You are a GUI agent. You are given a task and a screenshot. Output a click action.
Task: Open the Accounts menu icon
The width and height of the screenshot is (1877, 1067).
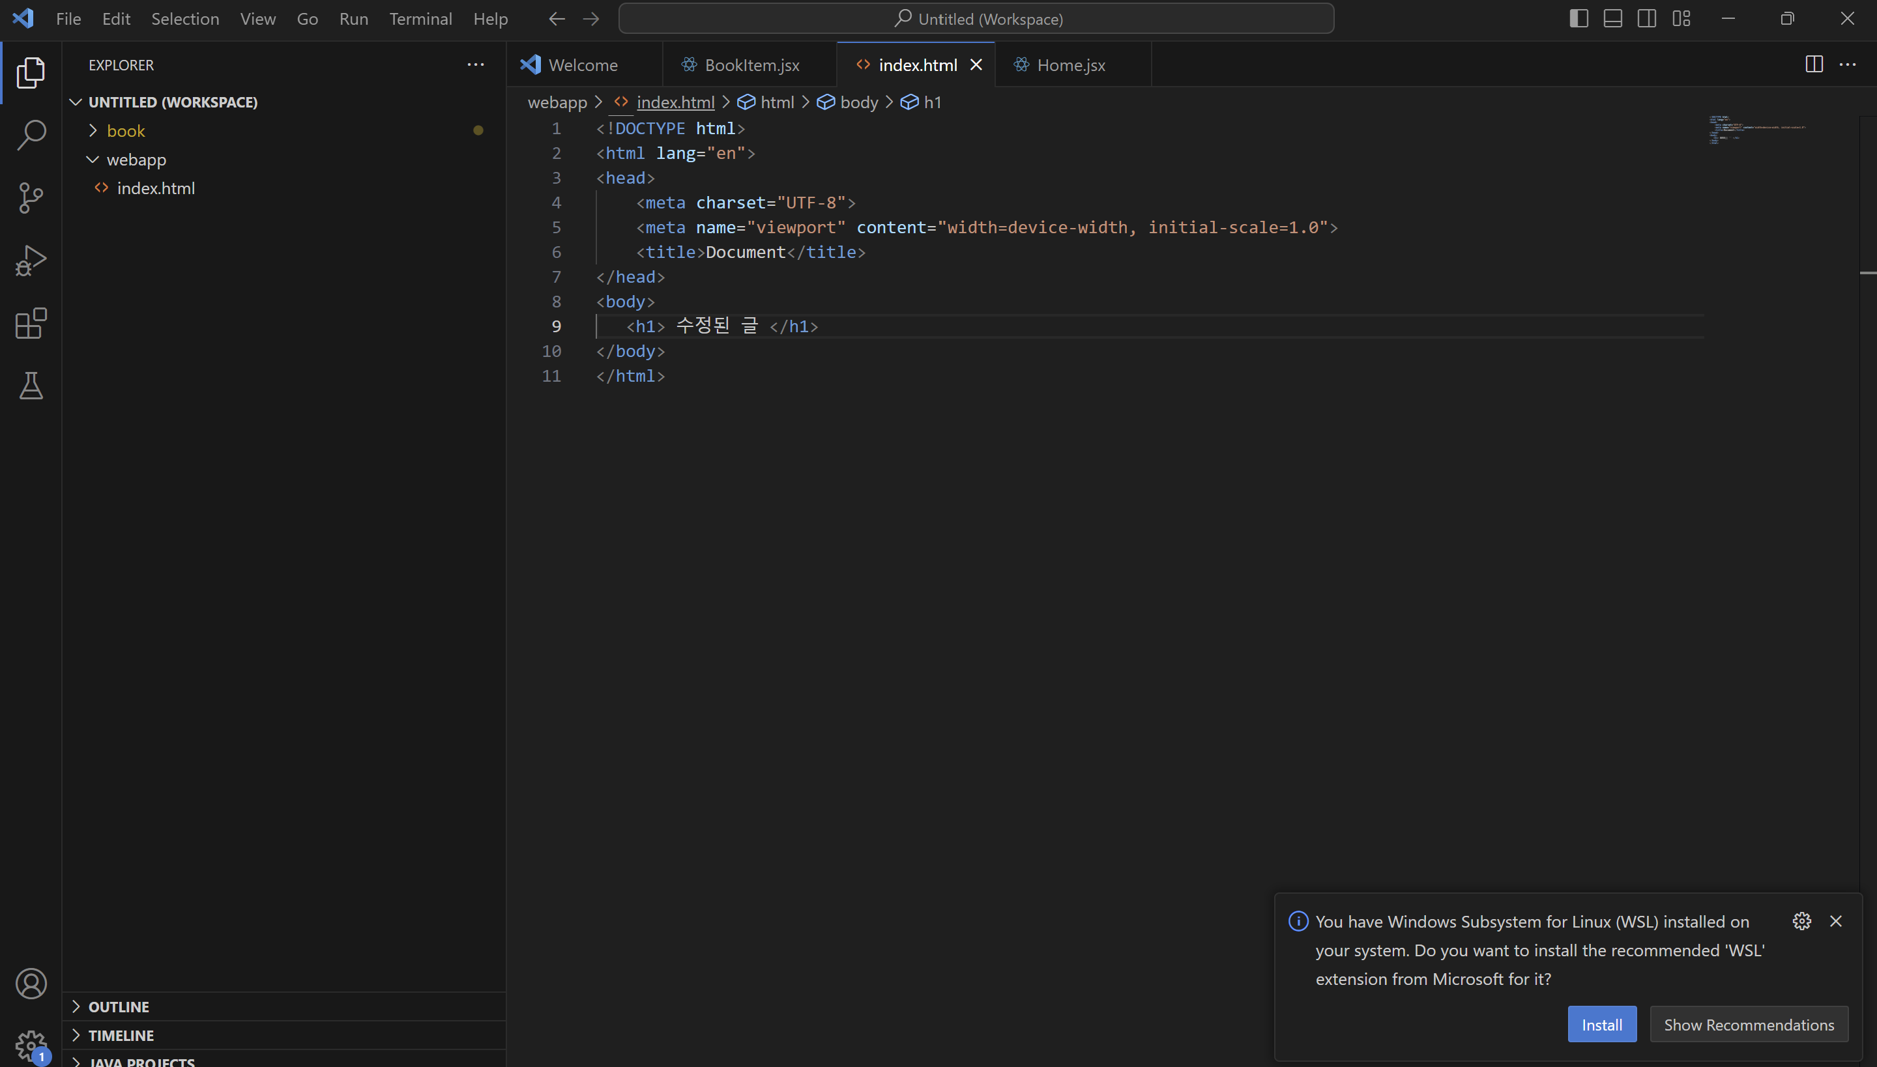click(31, 984)
